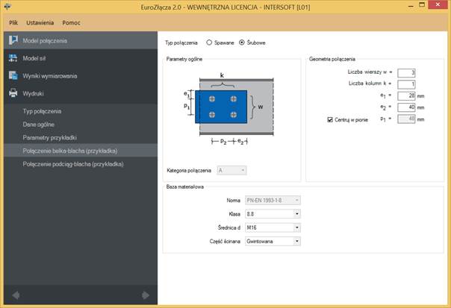Select Połączenie belka-blacha (przykładka) item
The image size is (451, 308).
[81, 151]
